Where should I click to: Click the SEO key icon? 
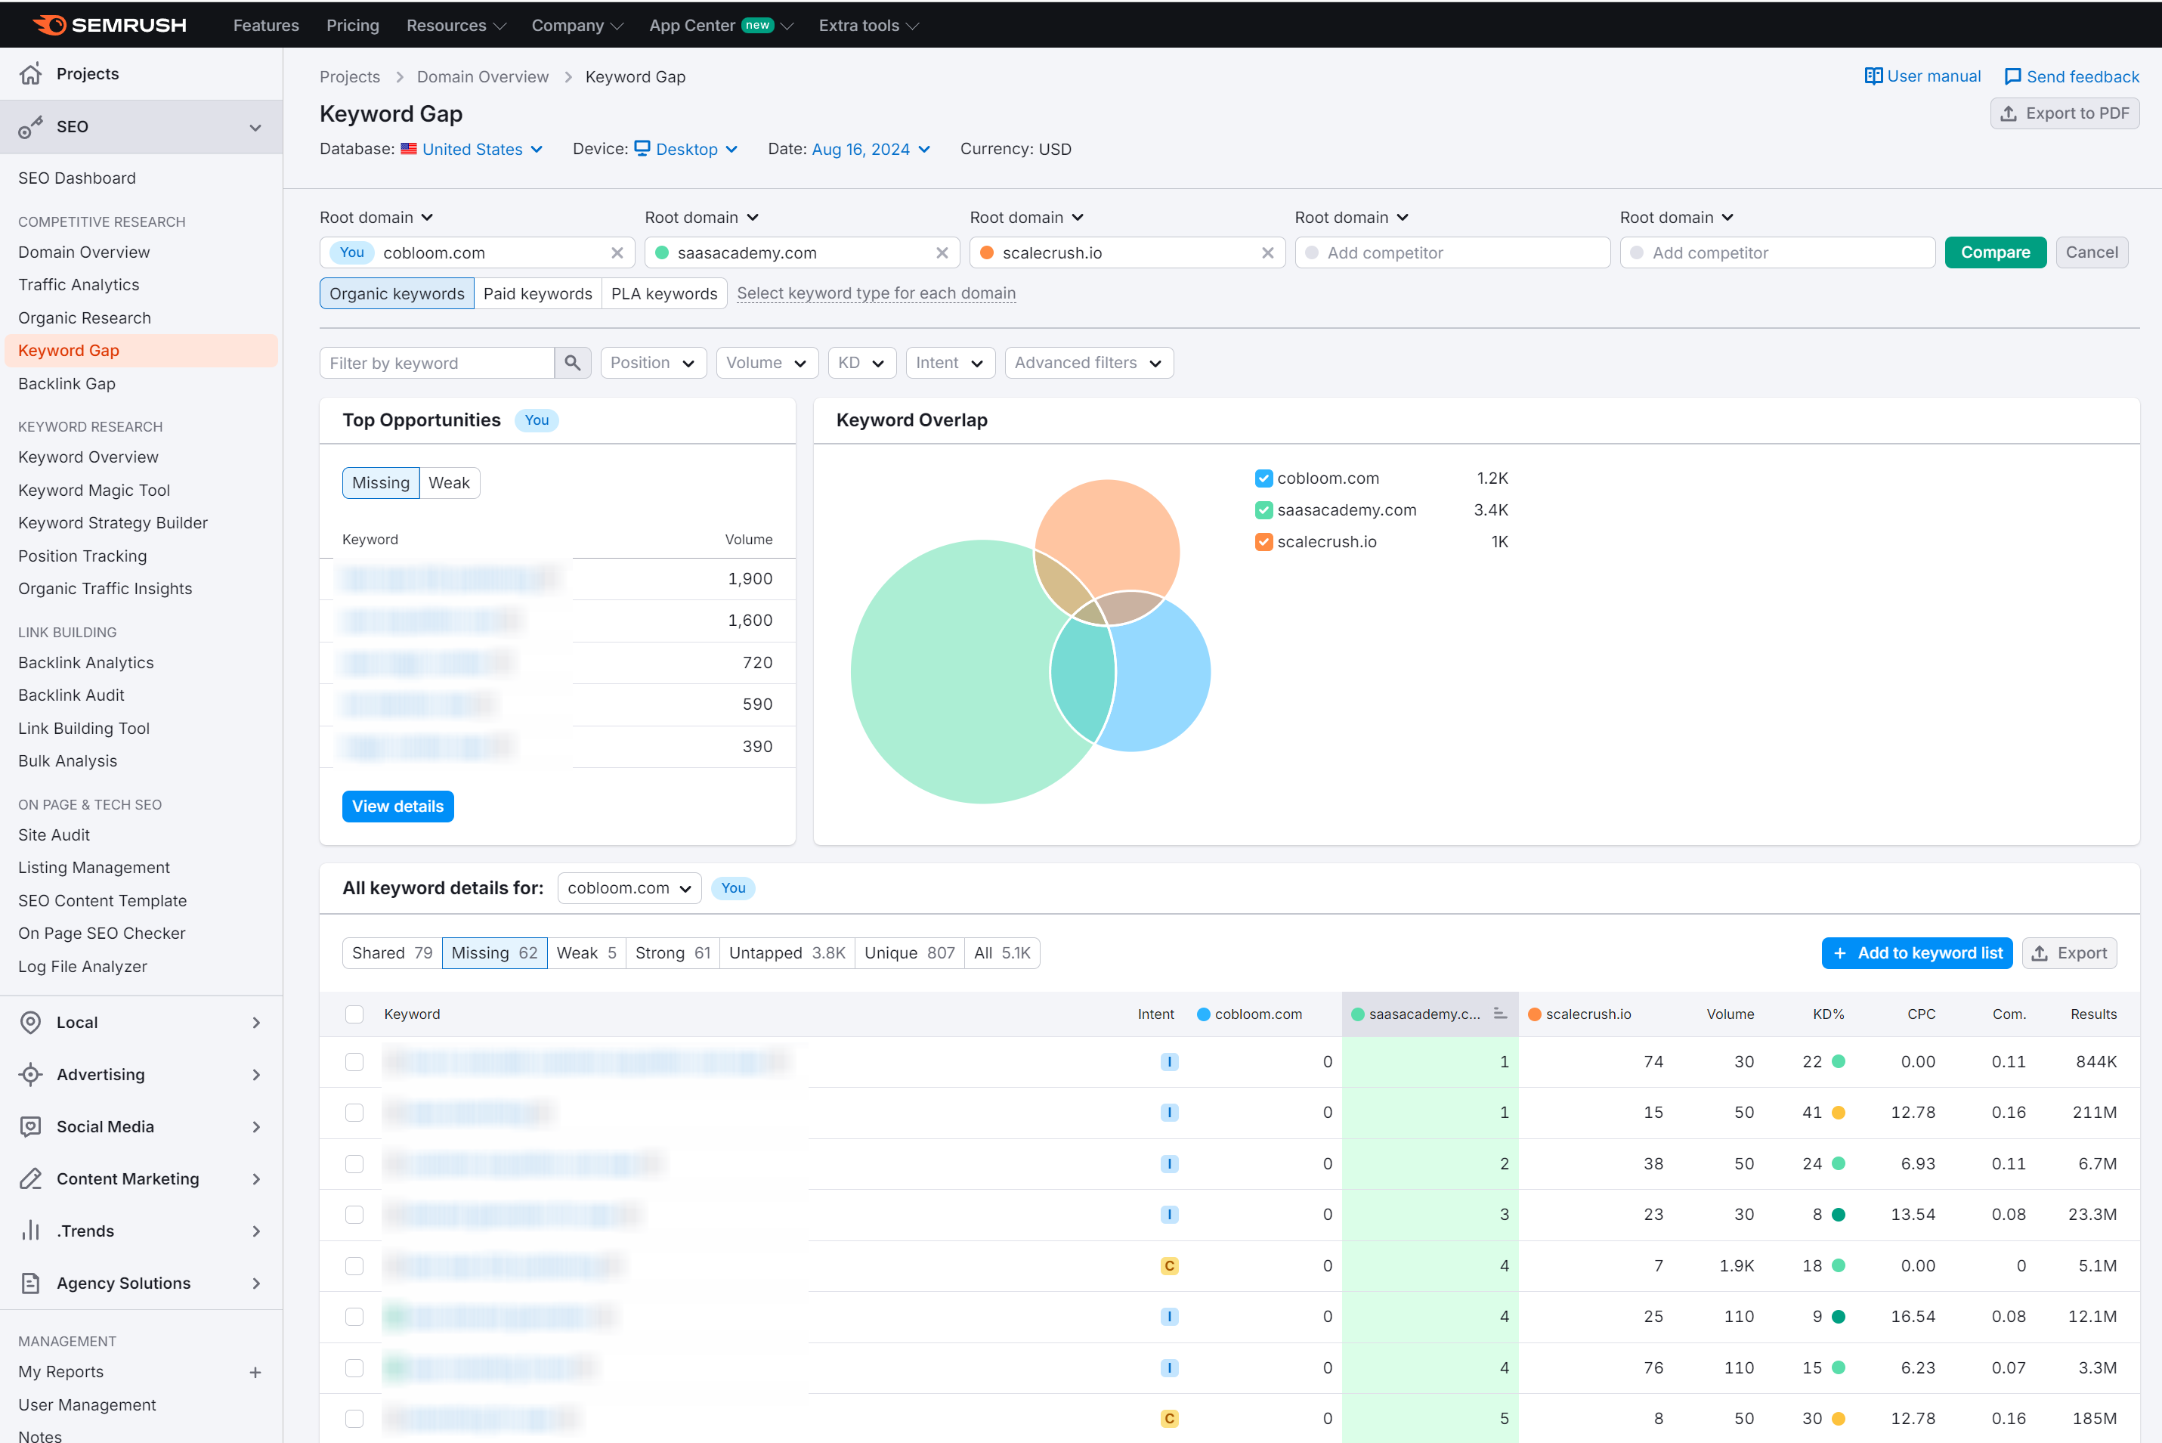pos(30,127)
